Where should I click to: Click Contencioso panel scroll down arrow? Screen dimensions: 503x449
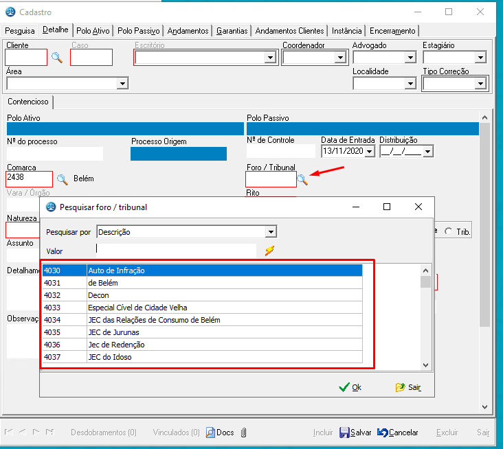click(x=484, y=407)
